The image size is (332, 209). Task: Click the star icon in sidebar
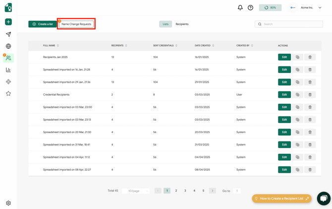click(x=8, y=93)
